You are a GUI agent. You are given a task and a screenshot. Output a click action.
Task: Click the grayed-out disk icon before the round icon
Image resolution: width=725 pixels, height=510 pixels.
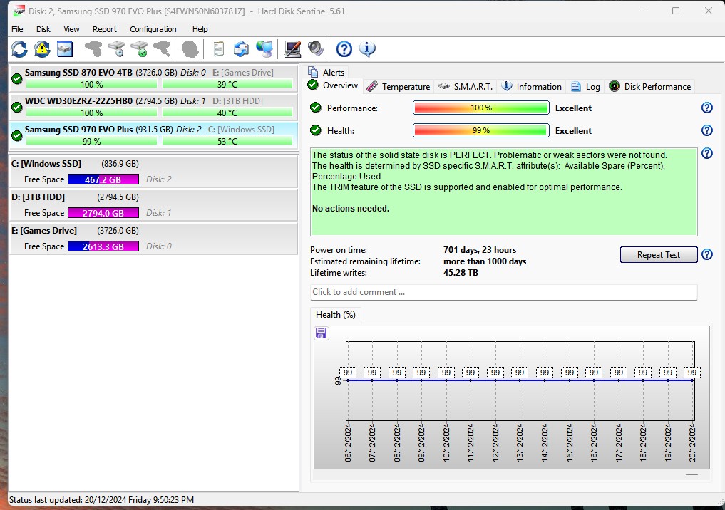[x=162, y=49]
